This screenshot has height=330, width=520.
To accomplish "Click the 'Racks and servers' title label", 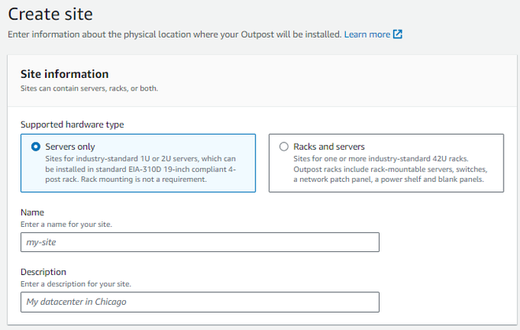I will tap(329, 146).
